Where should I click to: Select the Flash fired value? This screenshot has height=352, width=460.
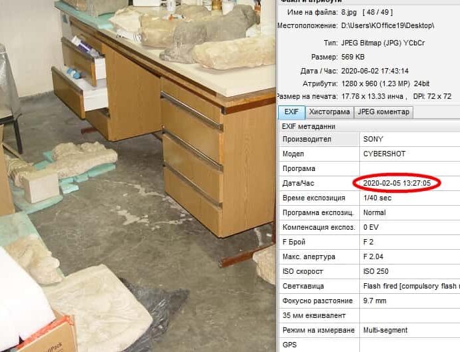411,286
